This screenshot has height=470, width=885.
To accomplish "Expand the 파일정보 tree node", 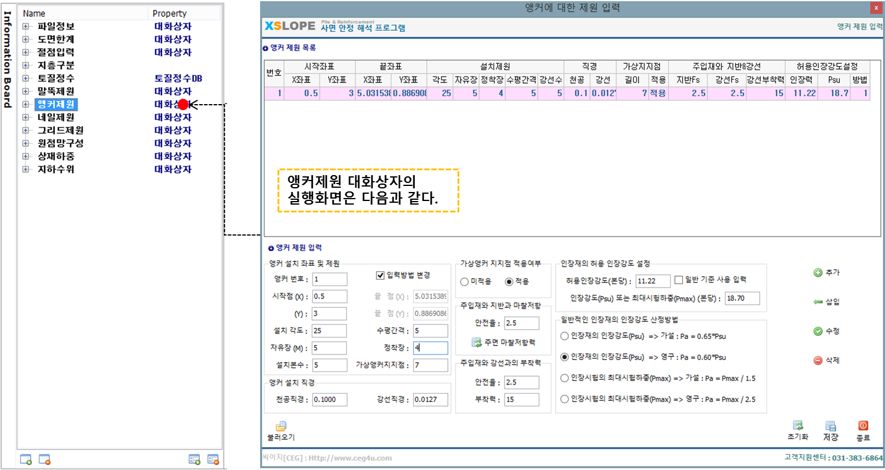I will [26, 26].
